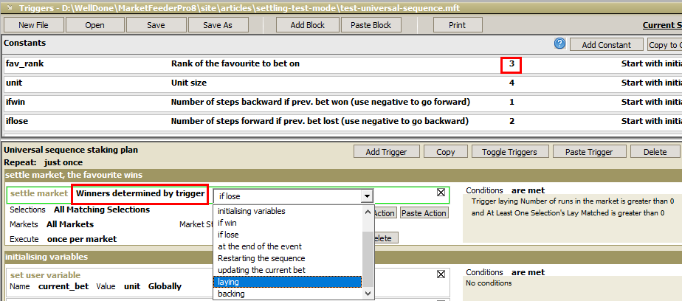Click 'once per market' Execute setting

(x=82, y=239)
